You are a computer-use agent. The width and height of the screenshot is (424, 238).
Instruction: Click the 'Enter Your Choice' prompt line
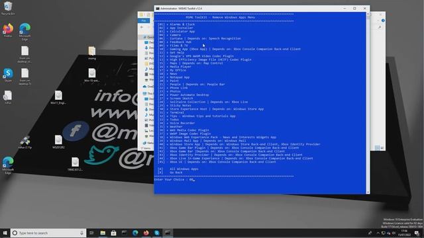[x=174, y=179]
